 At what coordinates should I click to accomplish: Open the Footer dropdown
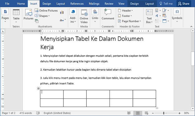tap(125, 16)
